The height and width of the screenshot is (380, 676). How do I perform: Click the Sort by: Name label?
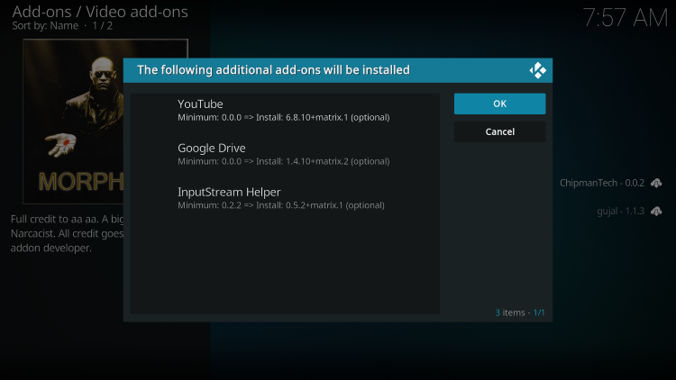(45, 26)
